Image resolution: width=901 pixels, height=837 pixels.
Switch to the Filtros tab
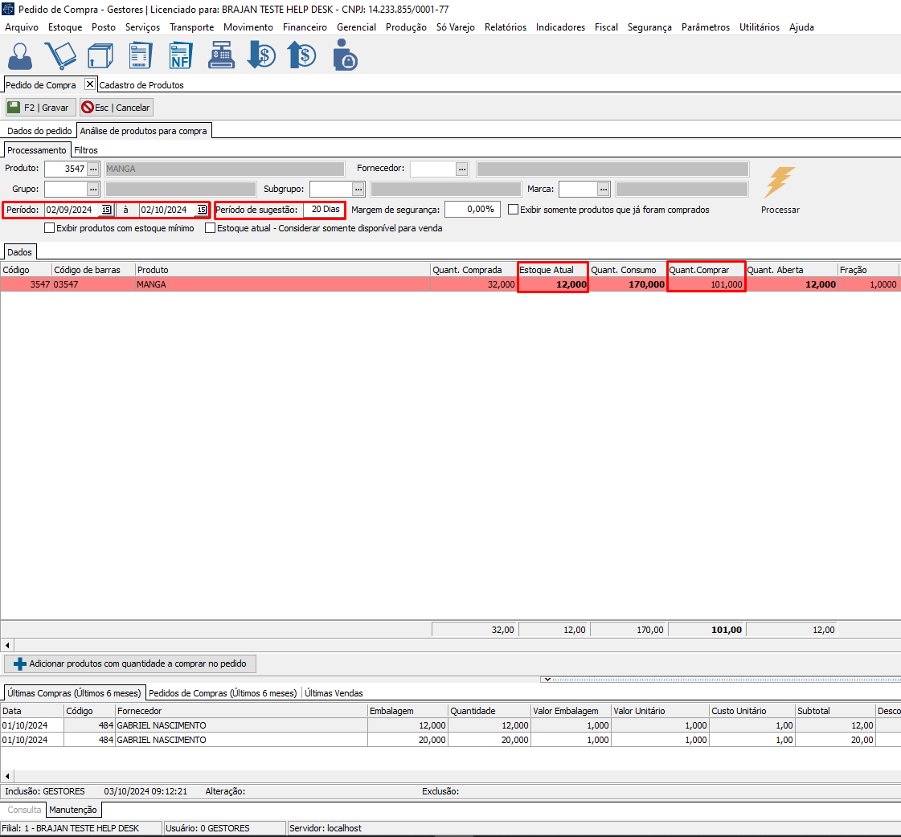pos(86,150)
